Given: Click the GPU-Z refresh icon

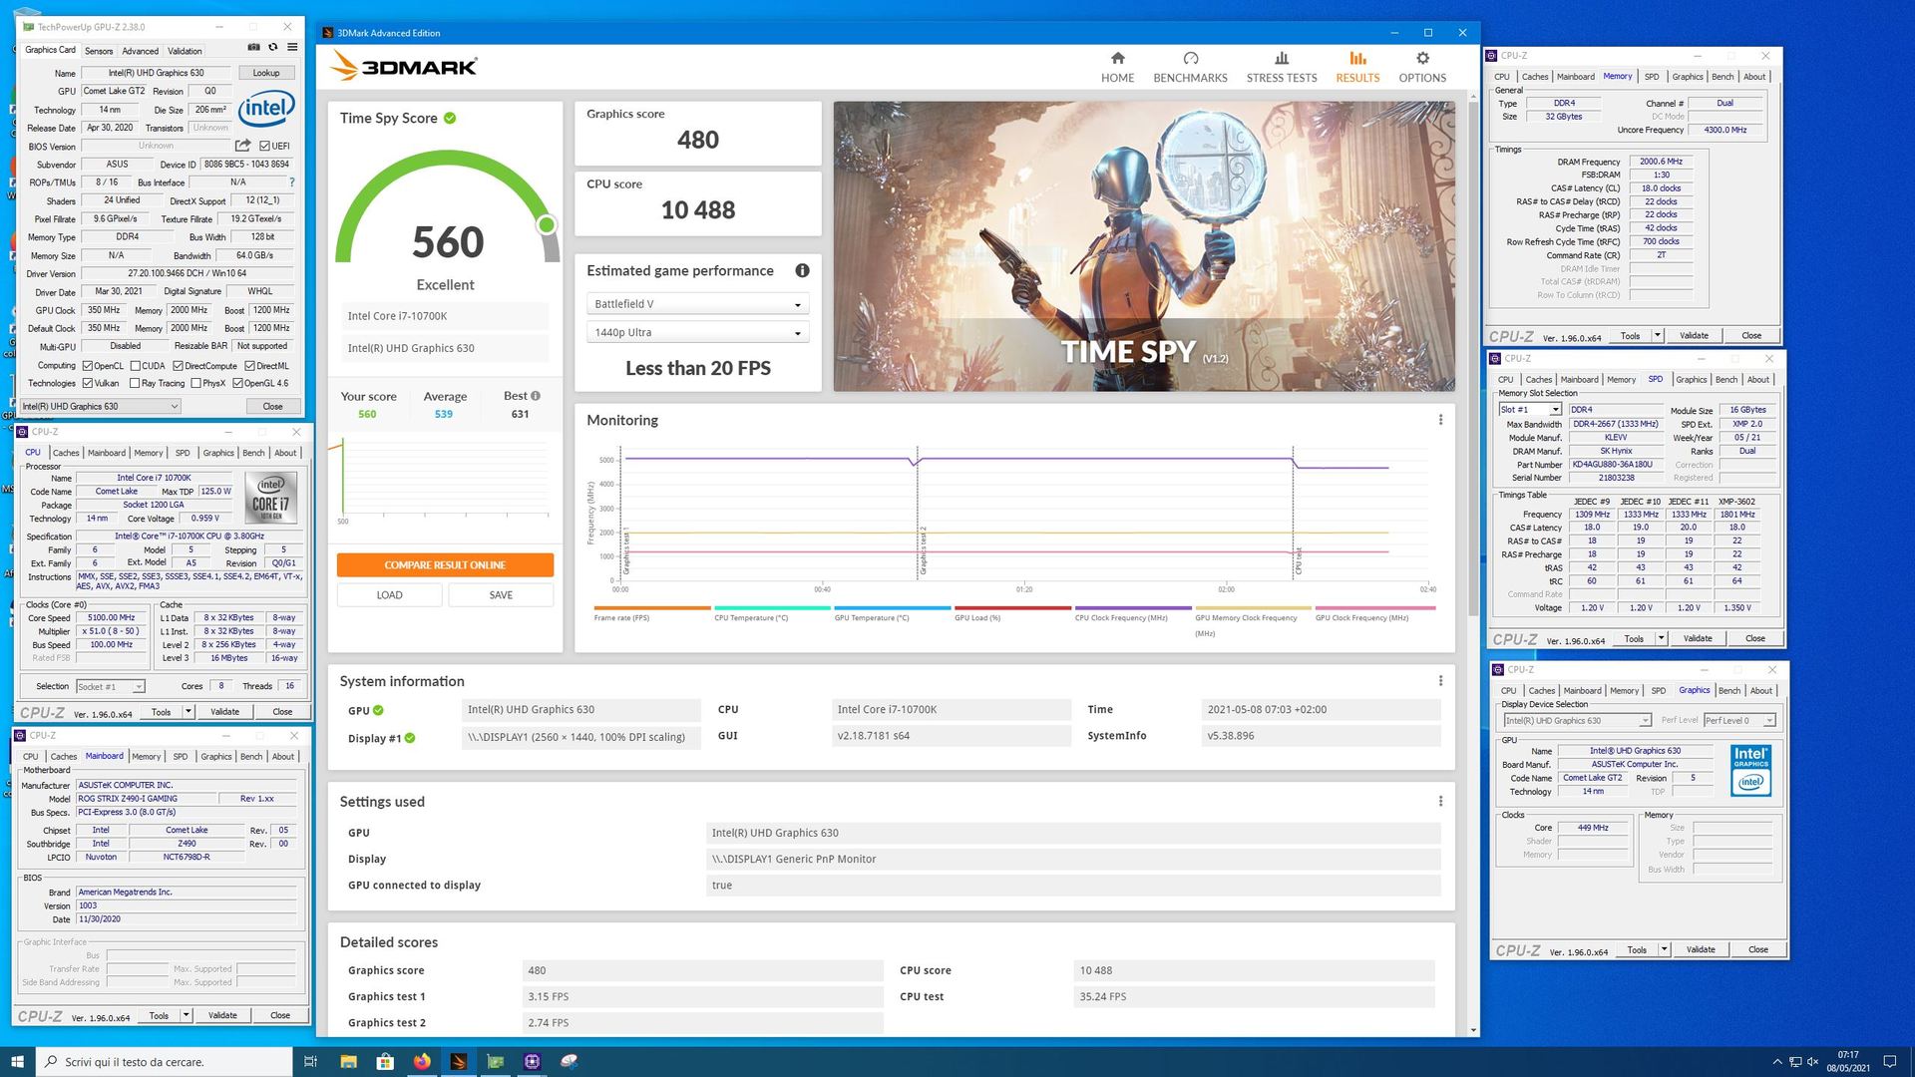Looking at the screenshot, I should click(x=272, y=47).
